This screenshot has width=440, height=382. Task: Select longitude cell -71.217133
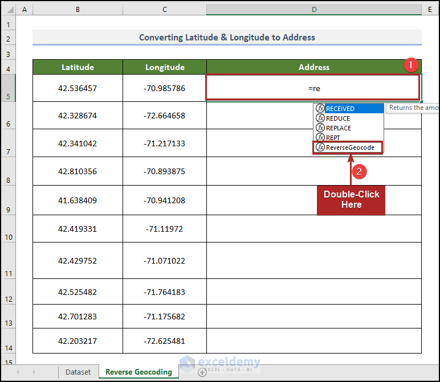(165, 143)
